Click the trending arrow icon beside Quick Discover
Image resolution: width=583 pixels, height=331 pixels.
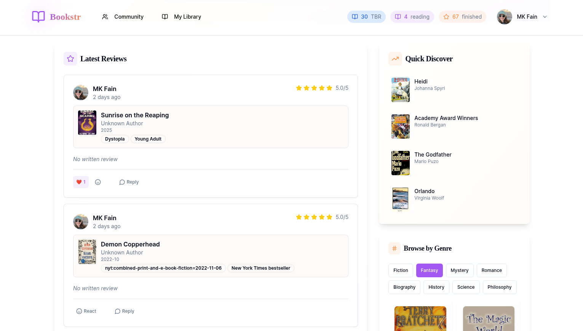(395, 59)
